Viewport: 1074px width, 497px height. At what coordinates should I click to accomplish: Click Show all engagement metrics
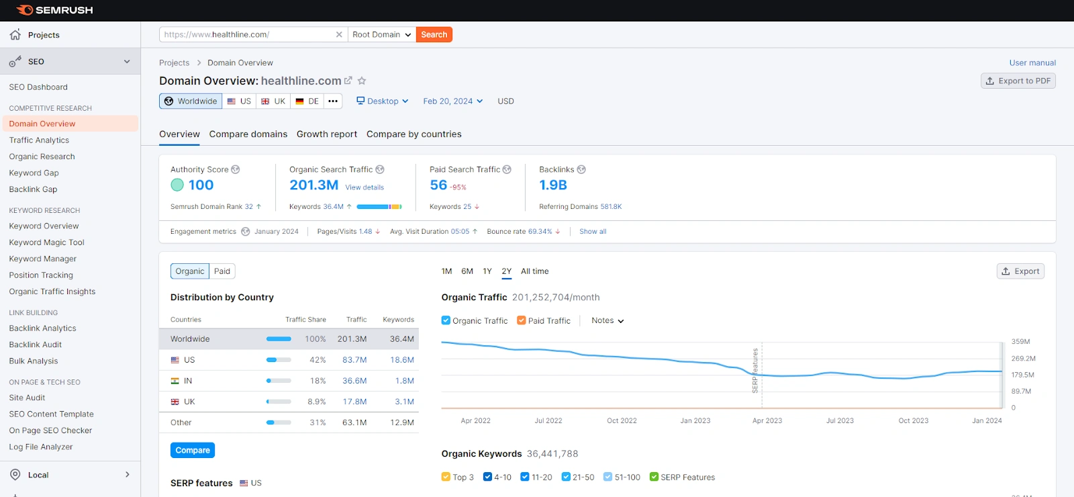click(x=593, y=232)
